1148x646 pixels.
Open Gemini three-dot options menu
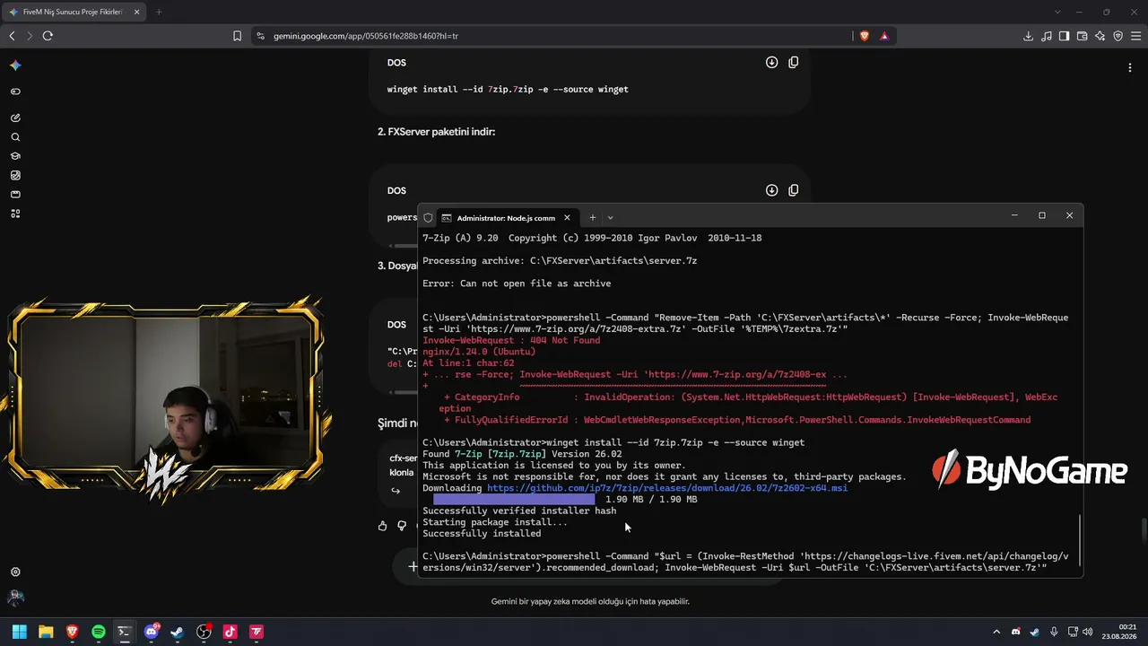point(1129,67)
